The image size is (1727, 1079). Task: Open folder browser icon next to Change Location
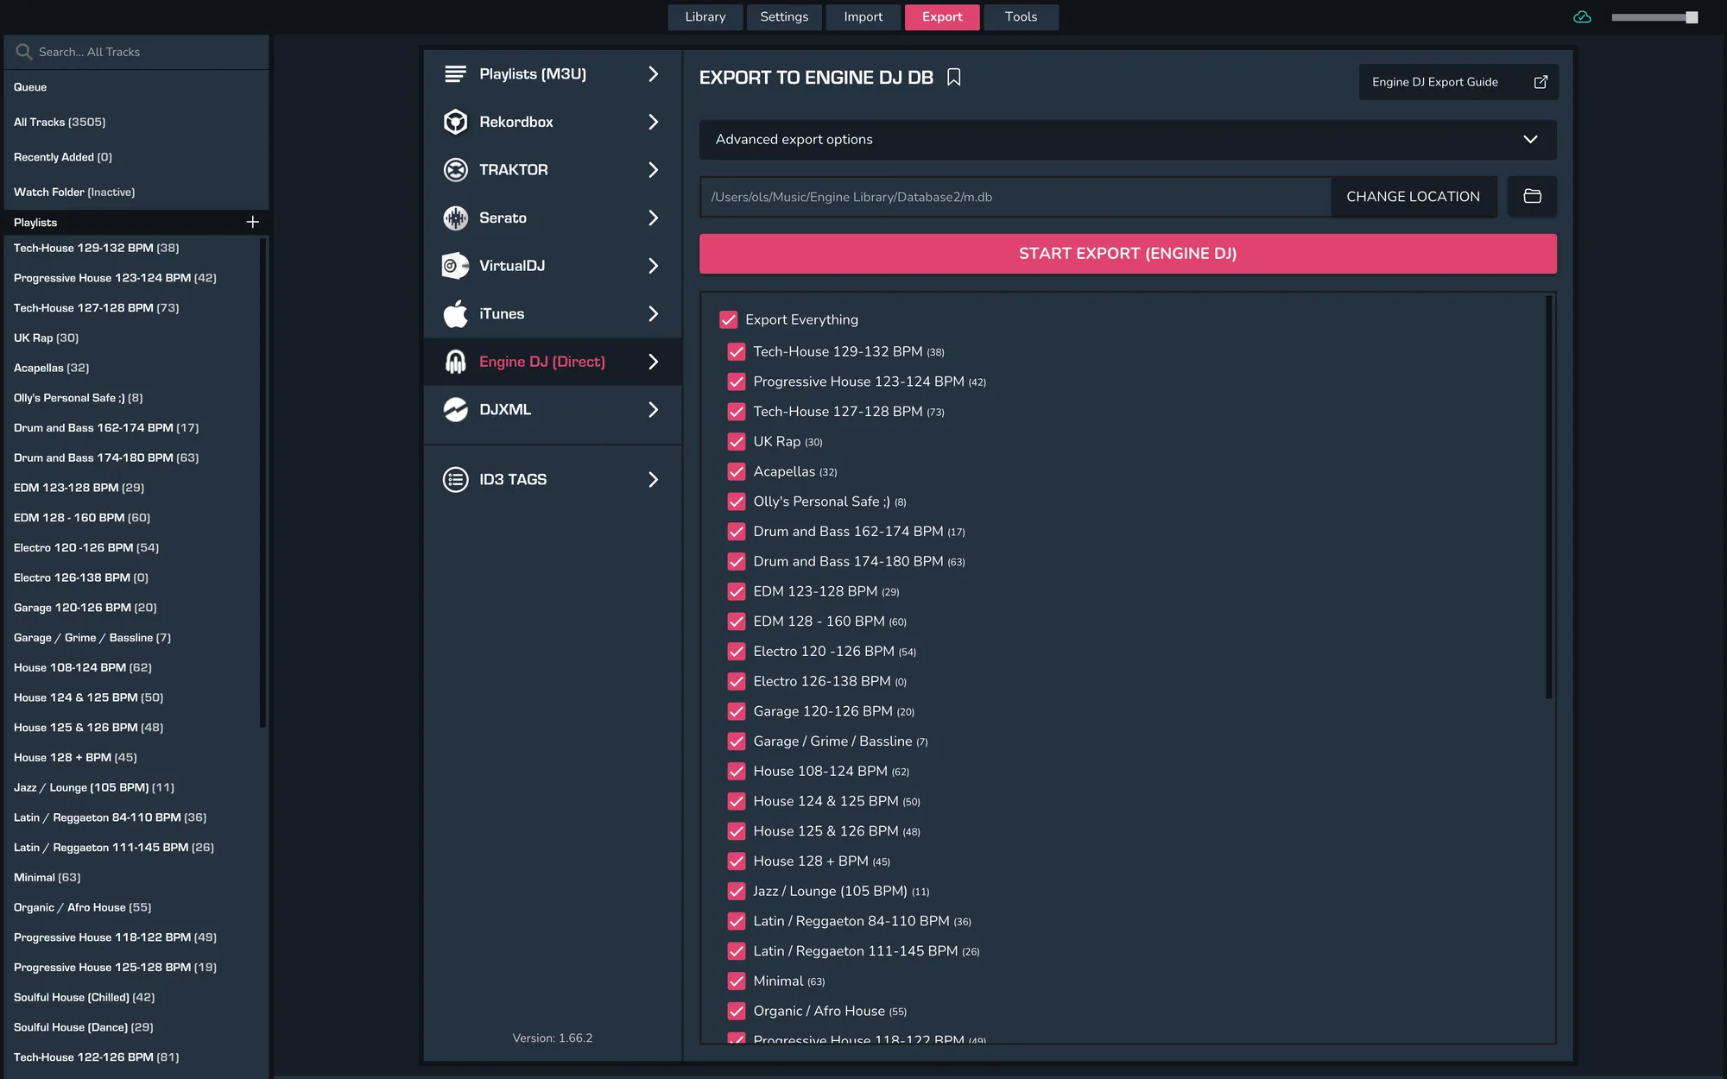(x=1532, y=197)
